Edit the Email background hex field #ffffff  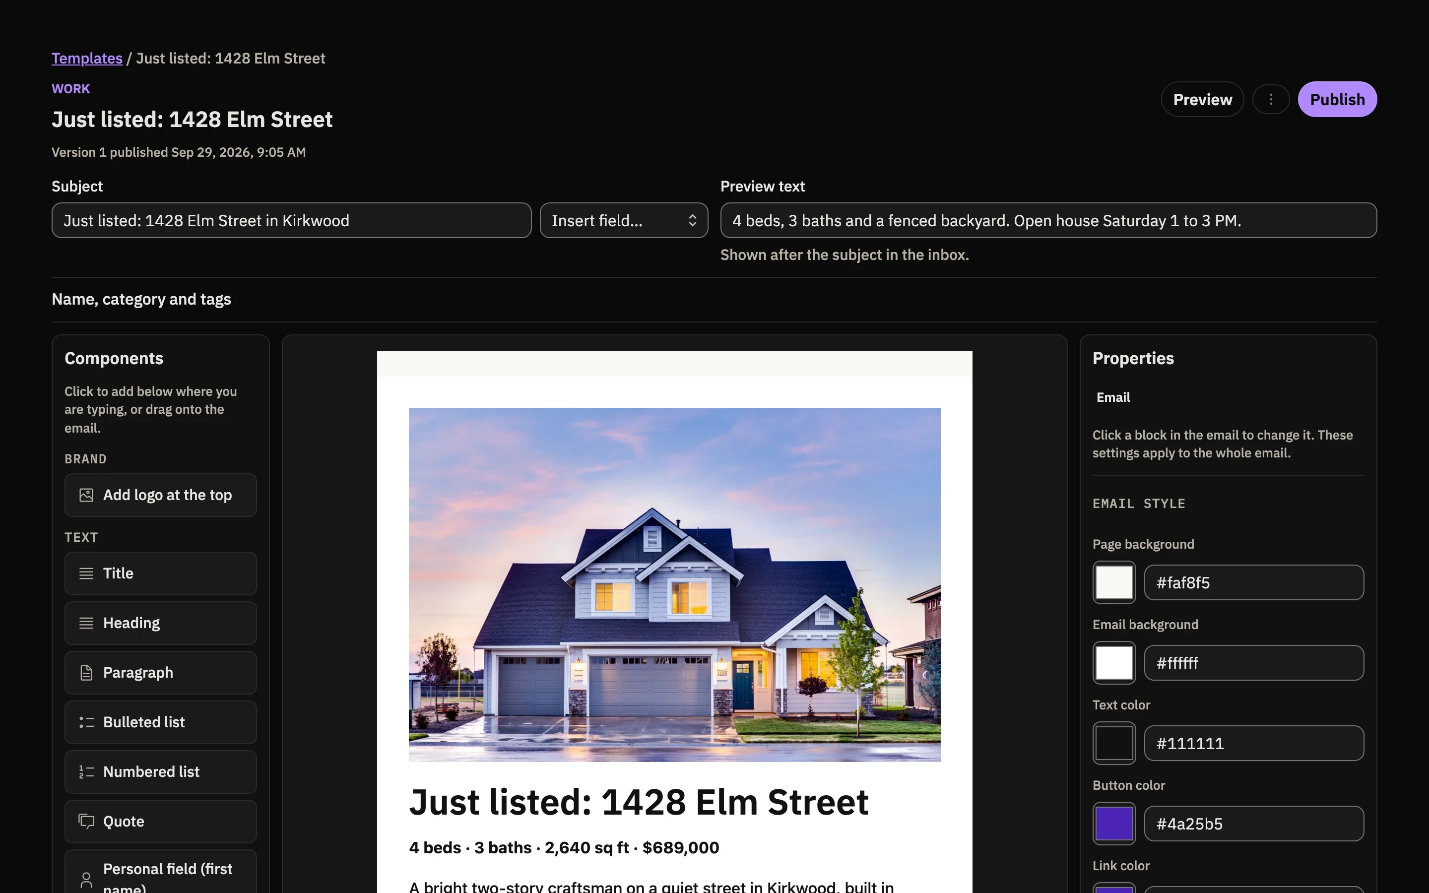[x=1254, y=663]
